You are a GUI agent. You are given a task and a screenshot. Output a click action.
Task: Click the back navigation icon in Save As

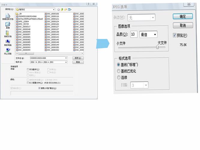[58, 10]
